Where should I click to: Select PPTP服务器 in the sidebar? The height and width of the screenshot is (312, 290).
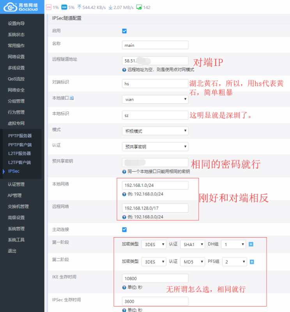coord(20,136)
